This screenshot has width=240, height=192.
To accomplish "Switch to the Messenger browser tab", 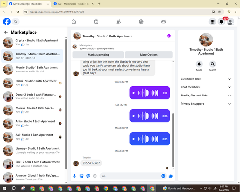I will click(x=29, y=4).
